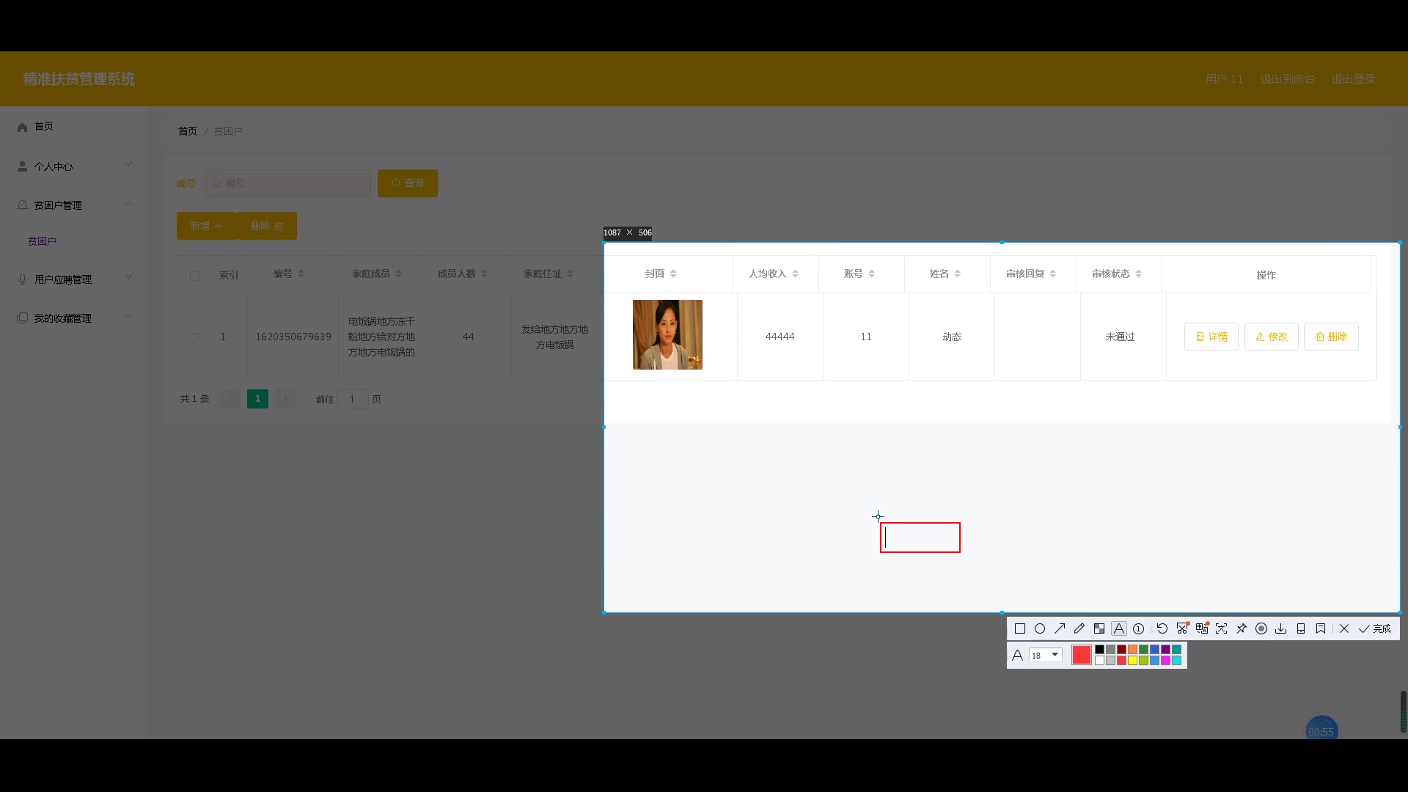Open the font size 18 dropdown
The height and width of the screenshot is (792, 1408).
point(1046,655)
